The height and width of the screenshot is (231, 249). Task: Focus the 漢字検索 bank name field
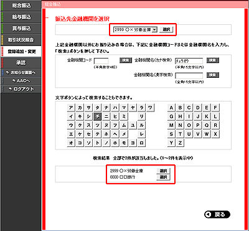pyautogui.click(x=189, y=75)
